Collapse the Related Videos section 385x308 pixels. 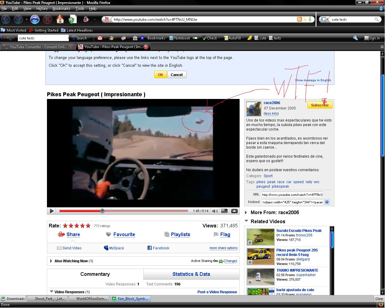(x=246, y=221)
